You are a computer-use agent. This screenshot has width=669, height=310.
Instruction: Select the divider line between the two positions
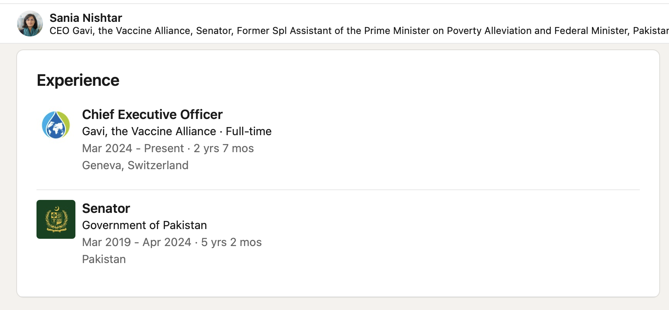(x=338, y=190)
